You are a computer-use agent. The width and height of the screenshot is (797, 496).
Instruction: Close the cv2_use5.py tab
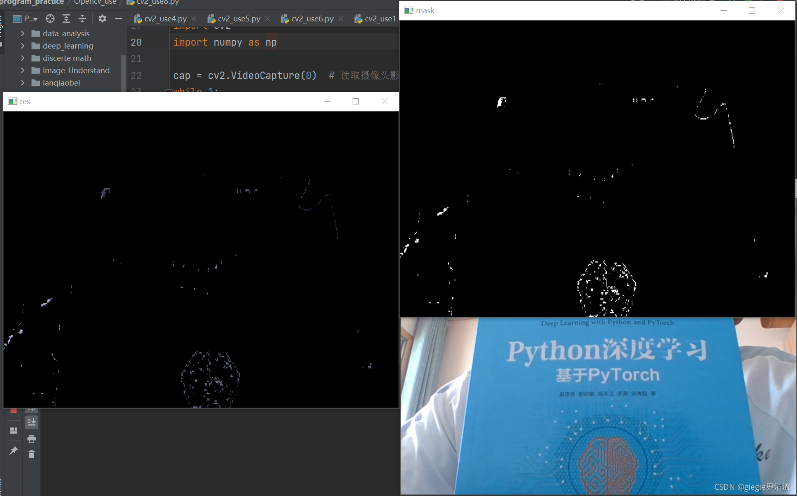(267, 19)
